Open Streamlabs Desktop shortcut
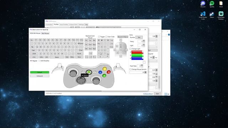Screen dimensions: 228x128 (x=221, y=16)
